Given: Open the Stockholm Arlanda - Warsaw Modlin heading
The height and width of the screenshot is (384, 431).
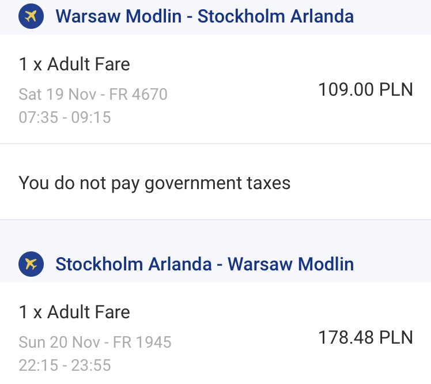Looking at the screenshot, I should point(205,264).
